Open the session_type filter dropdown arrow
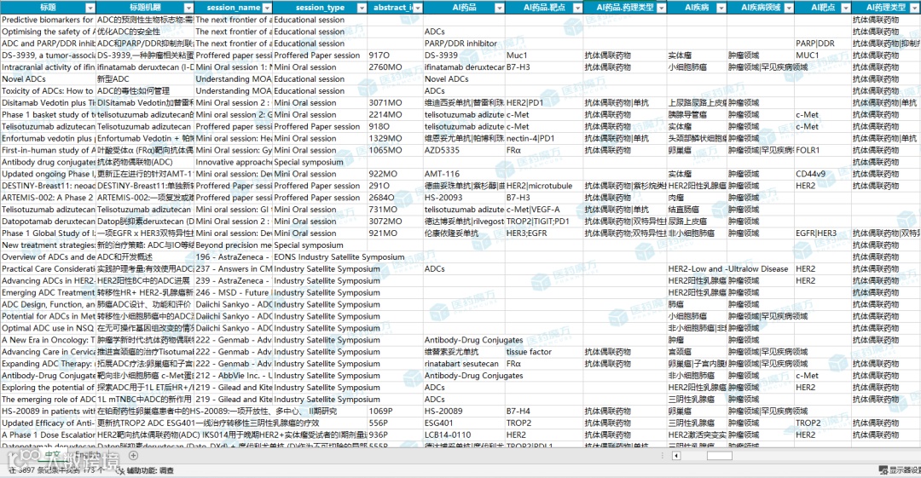 [362, 8]
